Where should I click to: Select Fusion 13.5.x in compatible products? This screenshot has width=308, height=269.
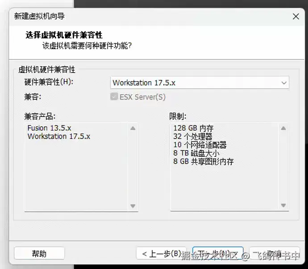point(49,128)
